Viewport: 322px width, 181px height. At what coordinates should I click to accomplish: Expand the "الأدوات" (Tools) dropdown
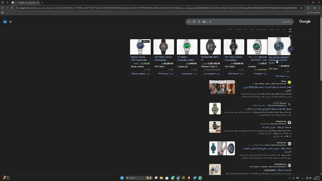point(229,29)
